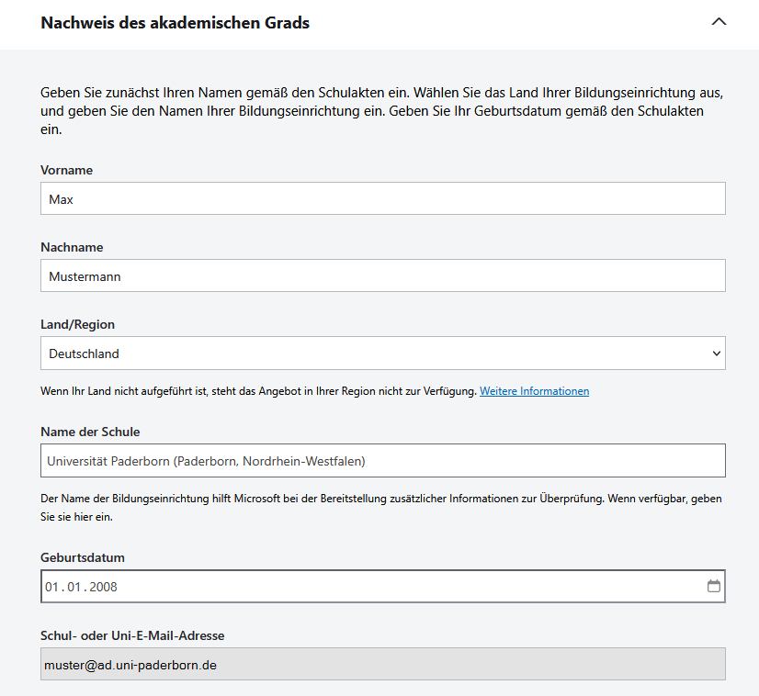Click the "Schul- oder Uni-E-Mail-Adresse" label
This screenshot has width=759, height=696.
pyautogui.click(x=132, y=635)
